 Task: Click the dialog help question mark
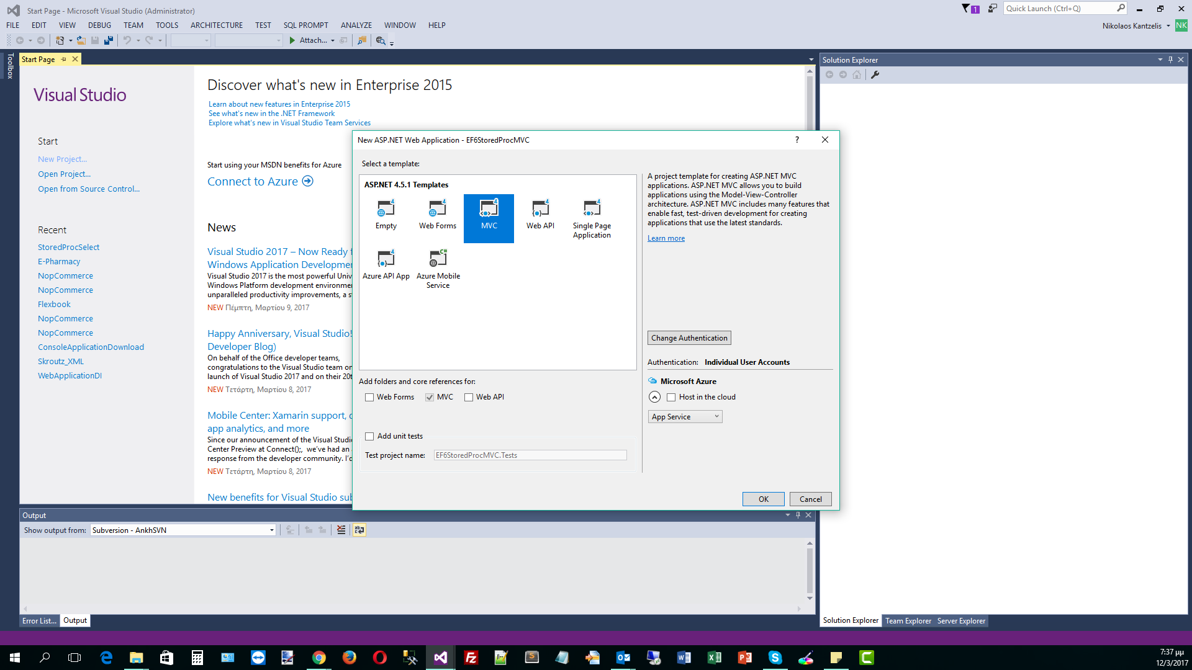tap(797, 140)
